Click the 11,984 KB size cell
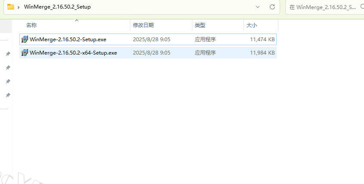The width and height of the screenshot is (364, 184). pos(262,53)
